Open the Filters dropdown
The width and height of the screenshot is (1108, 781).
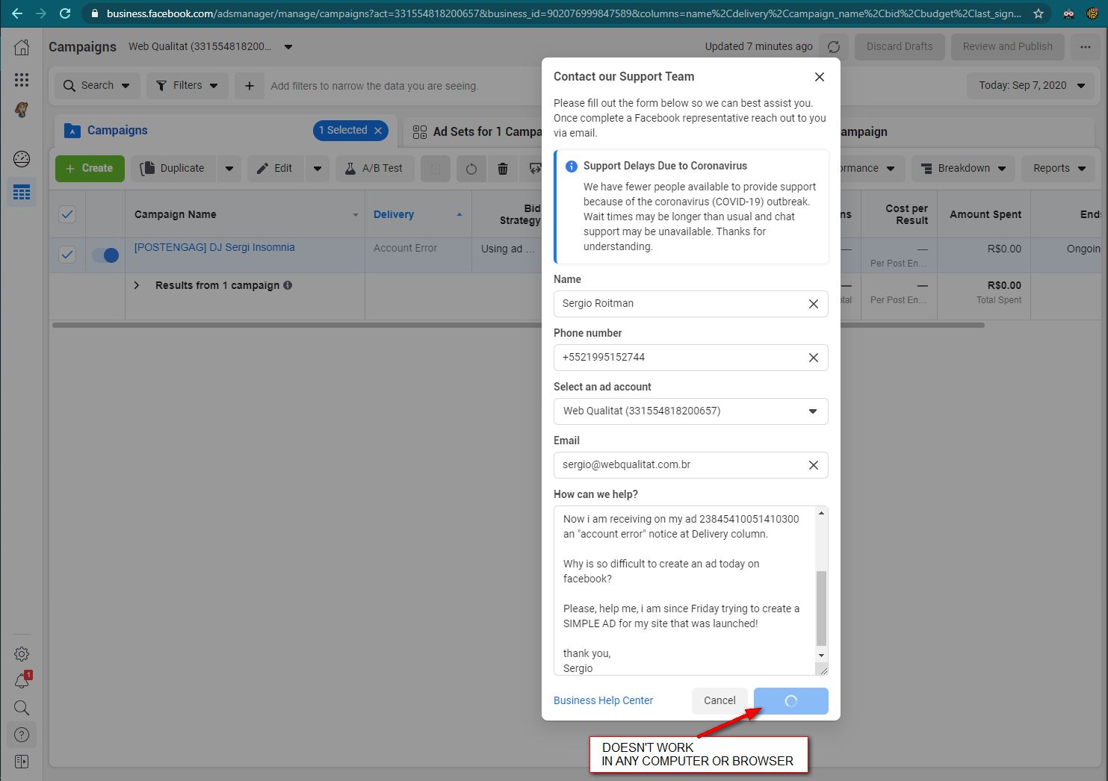pyautogui.click(x=187, y=86)
